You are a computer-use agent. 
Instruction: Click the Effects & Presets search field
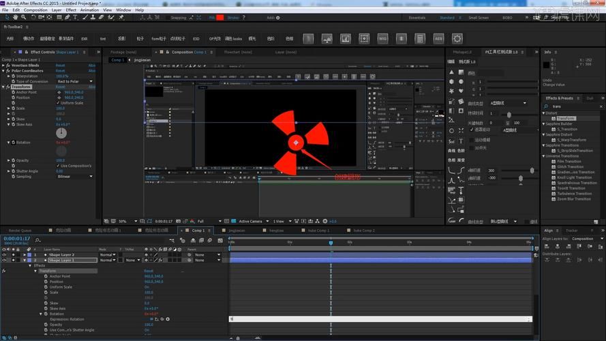coord(575,106)
